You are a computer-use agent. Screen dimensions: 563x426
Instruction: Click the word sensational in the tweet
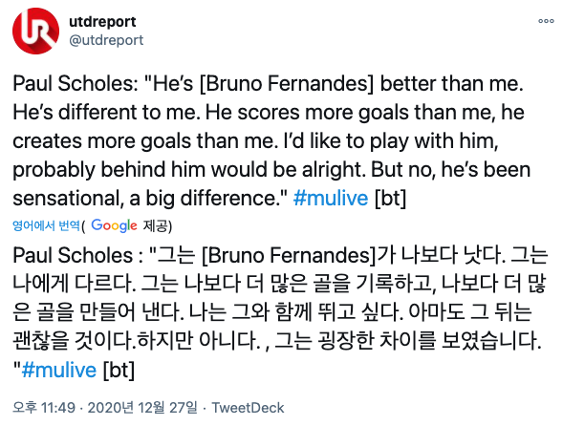tap(66, 199)
